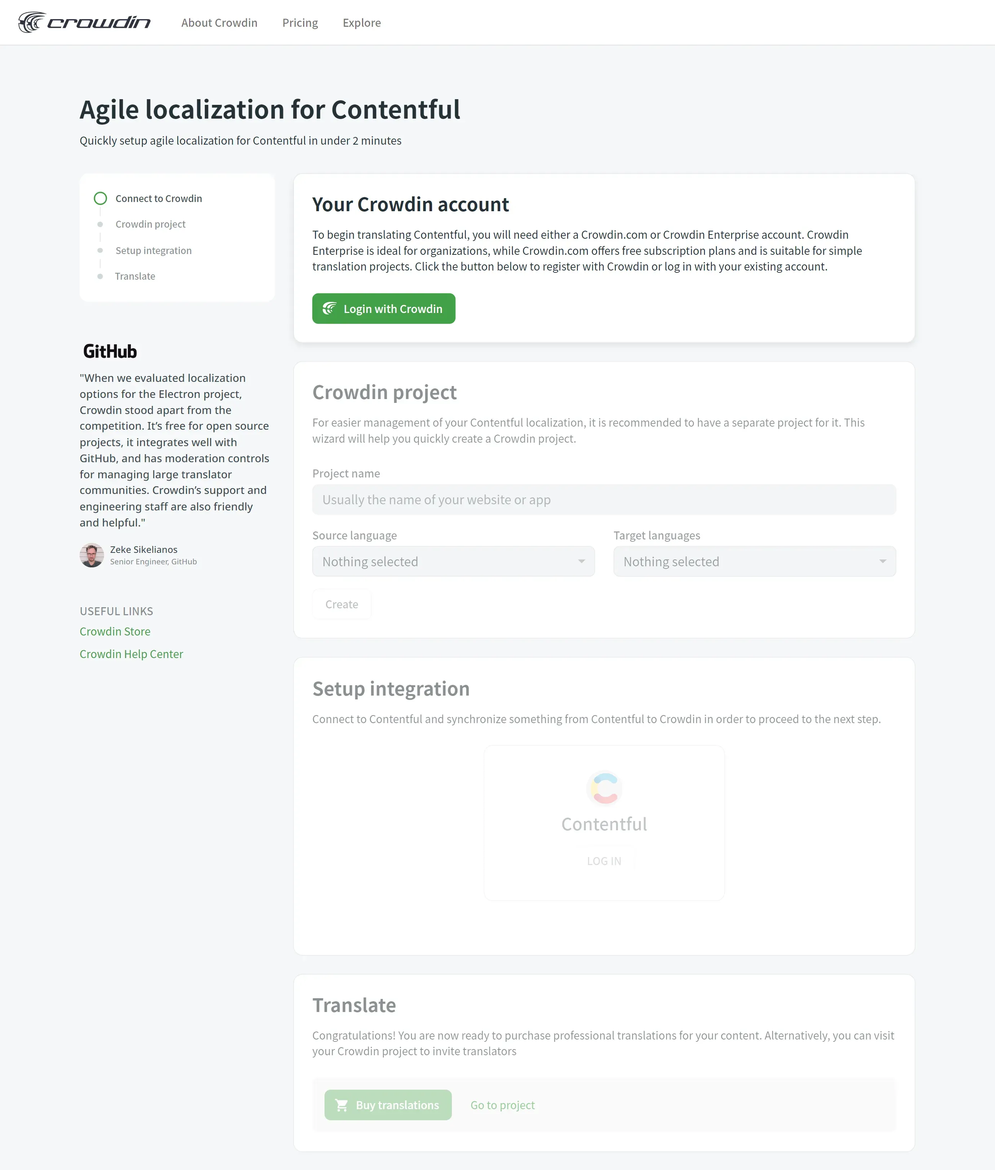
Task: Open the Crowdin Store link
Action: [x=115, y=632]
